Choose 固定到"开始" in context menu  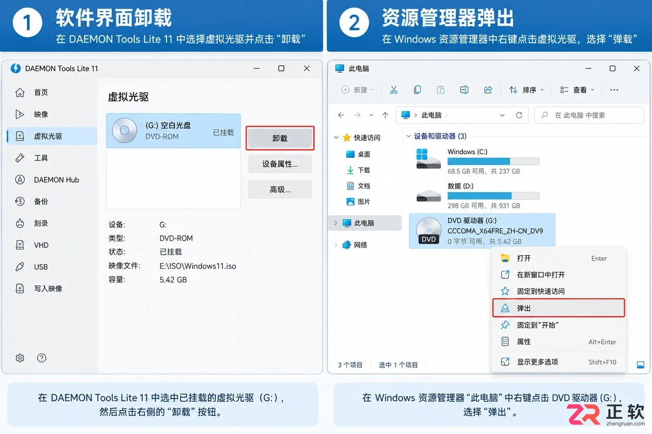[559, 325]
